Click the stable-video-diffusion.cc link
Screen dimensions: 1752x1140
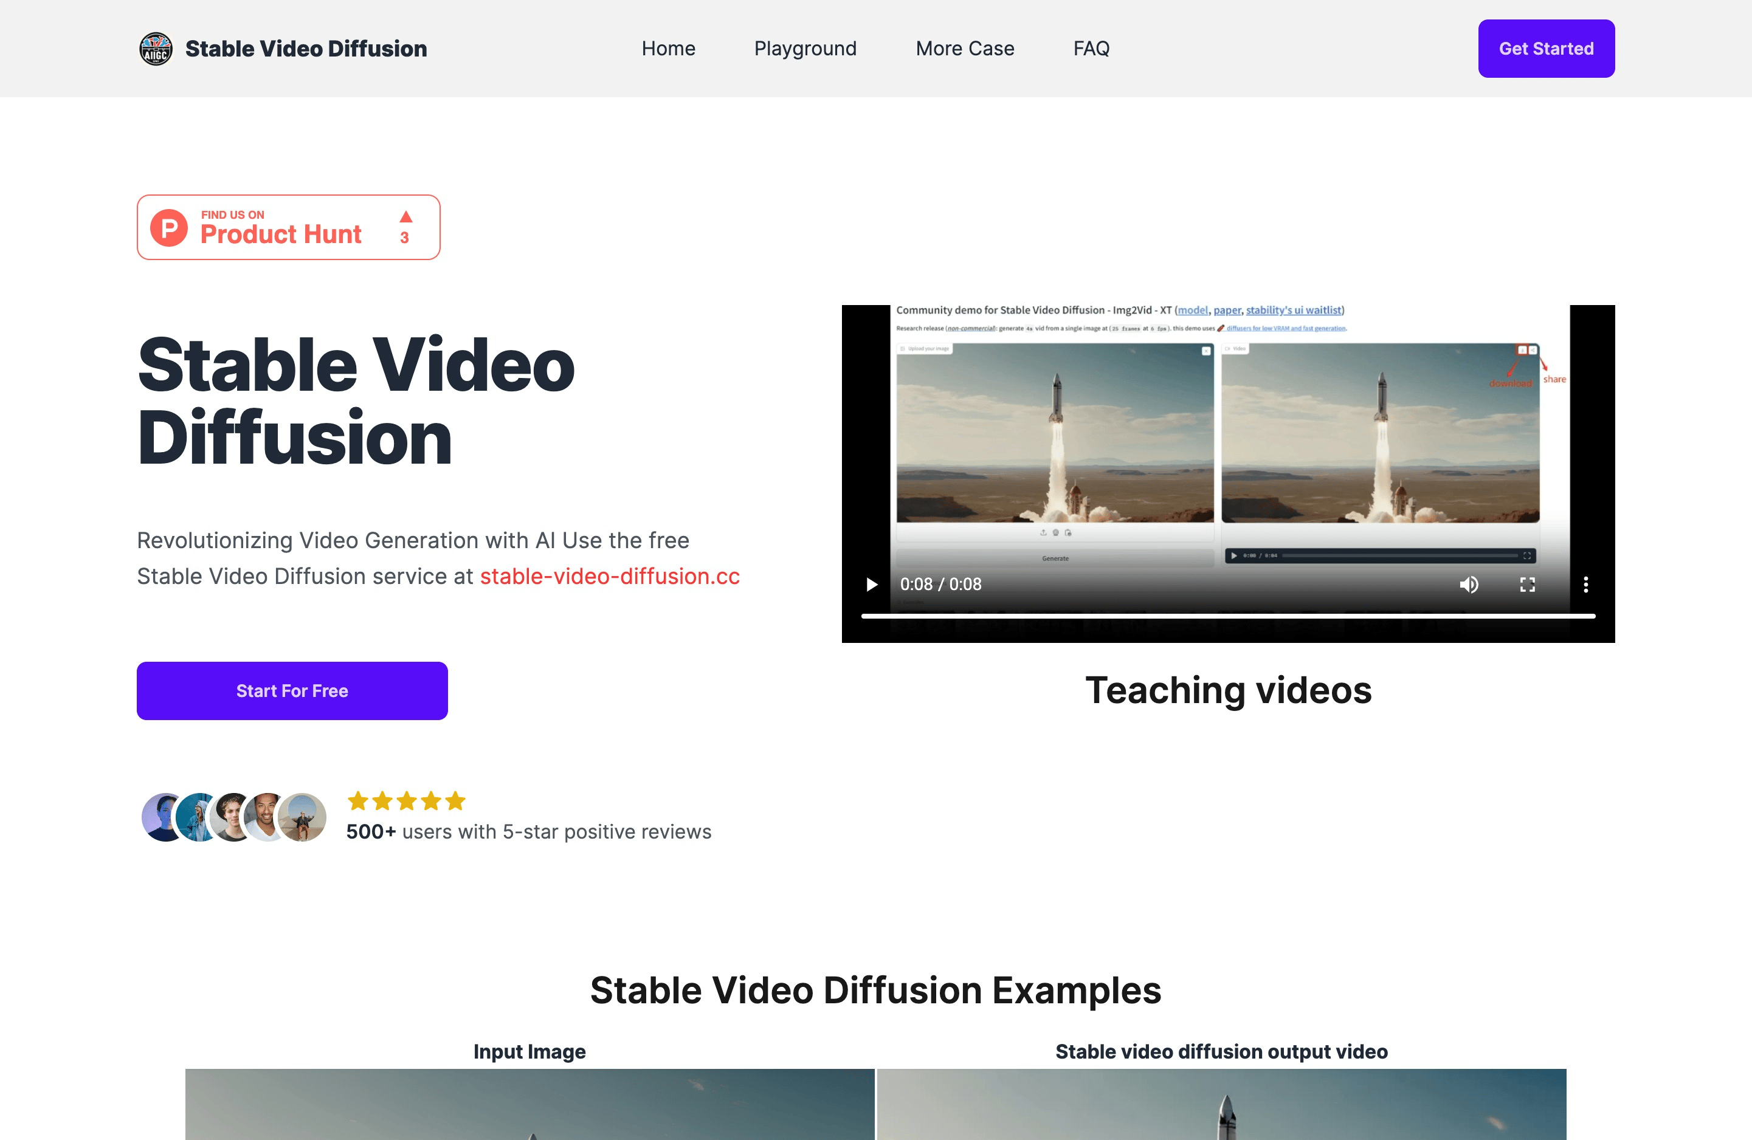pos(609,575)
